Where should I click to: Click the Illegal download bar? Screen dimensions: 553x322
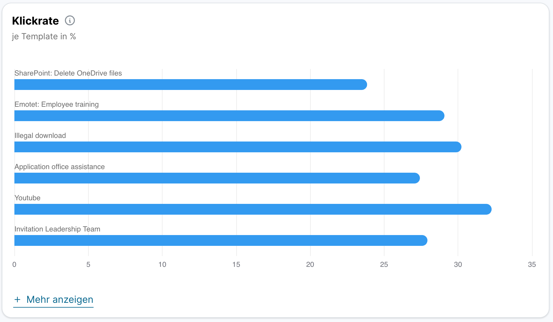(x=238, y=147)
